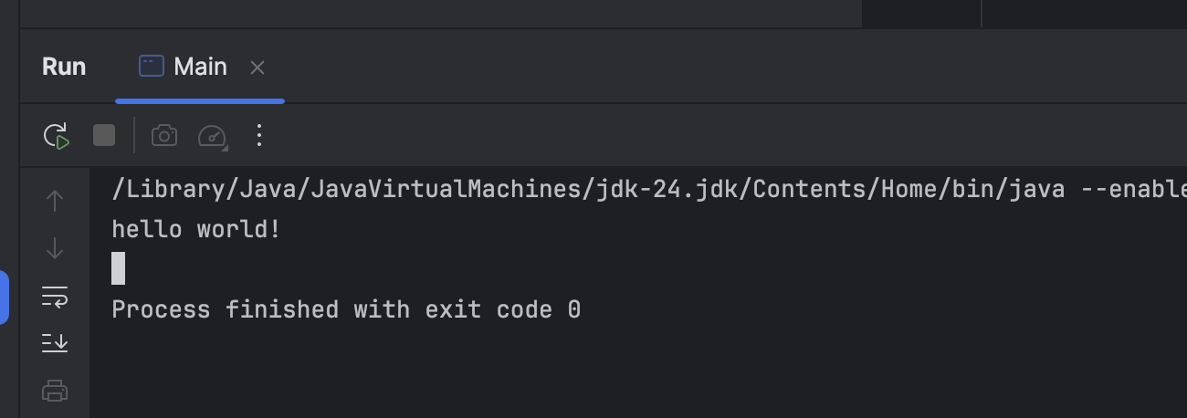Click the Run tool window title
This screenshot has height=418, width=1187.
pyautogui.click(x=64, y=67)
